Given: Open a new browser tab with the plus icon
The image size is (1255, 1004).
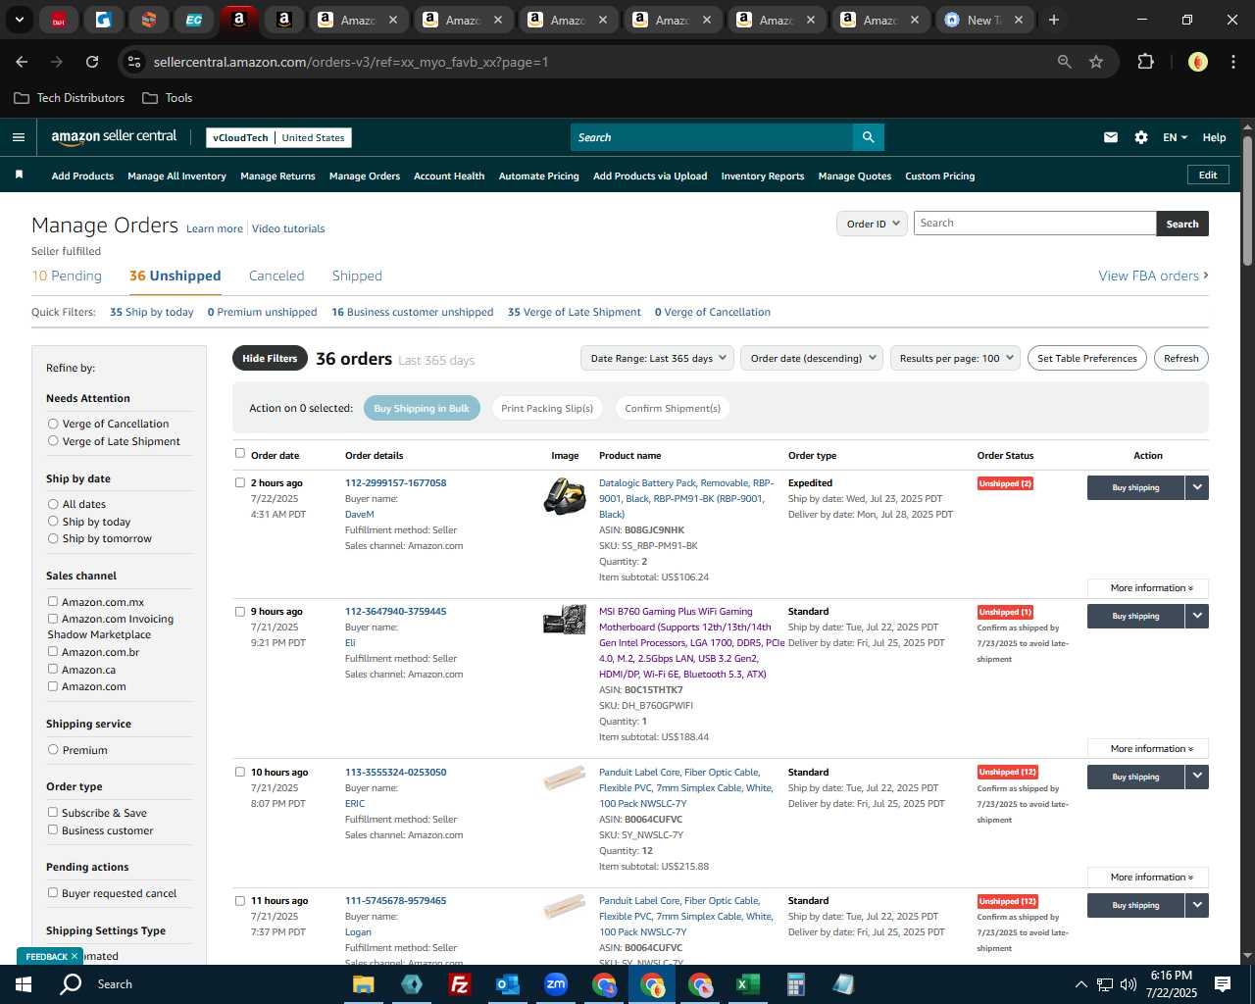Looking at the screenshot, I should point(1054,20).
